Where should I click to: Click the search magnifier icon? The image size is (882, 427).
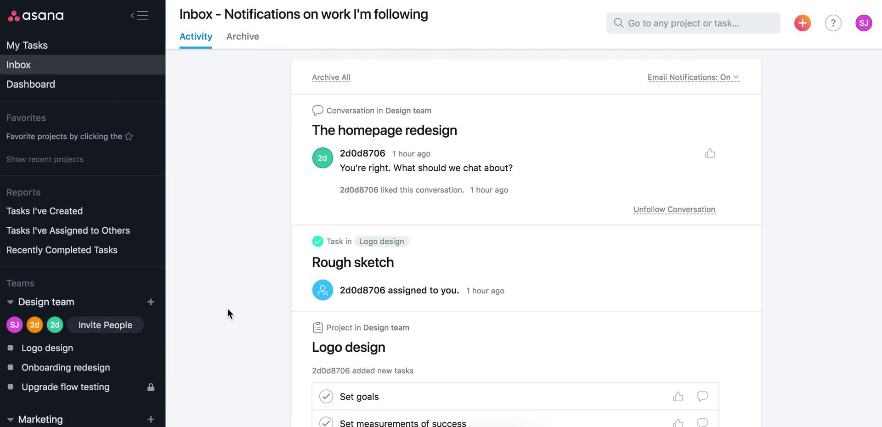618,23
